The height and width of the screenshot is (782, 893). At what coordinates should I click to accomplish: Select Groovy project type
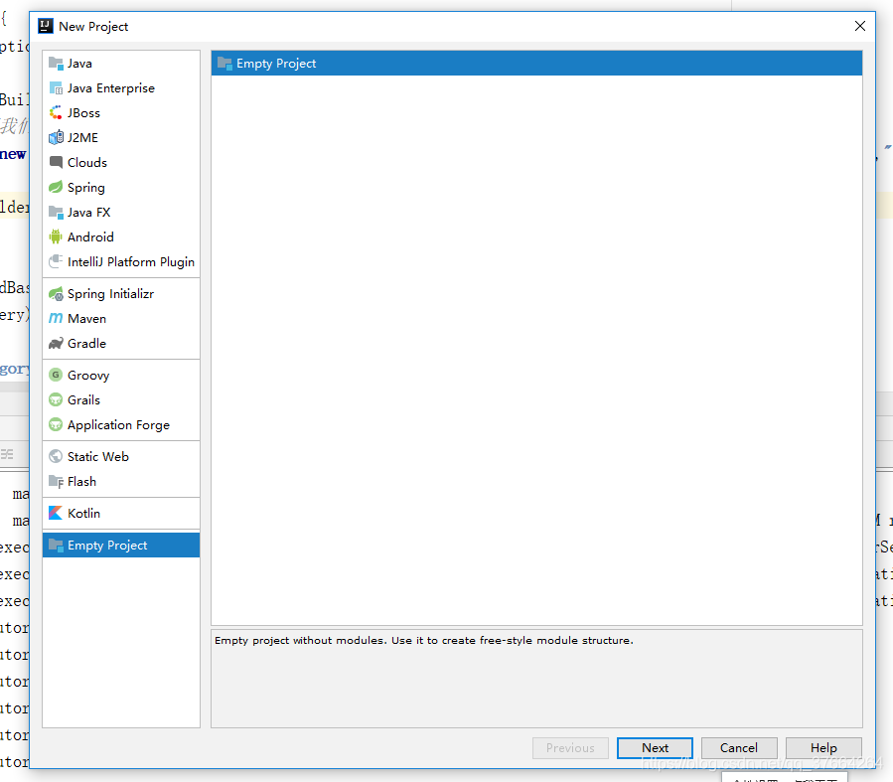click(x=121, y=375)
